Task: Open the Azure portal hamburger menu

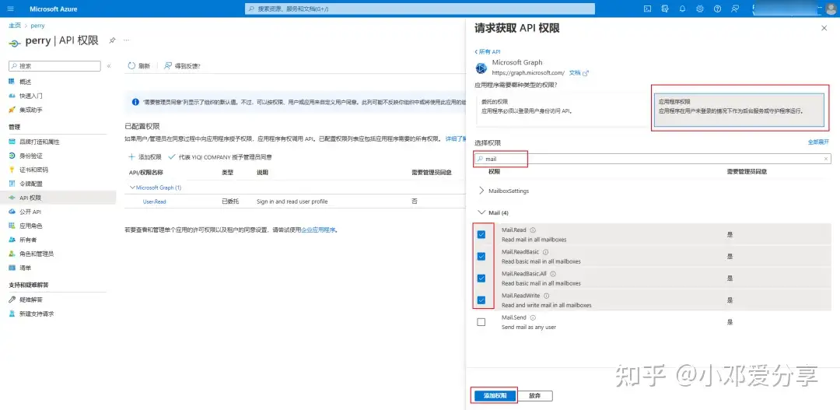Action: pos(11,9)
